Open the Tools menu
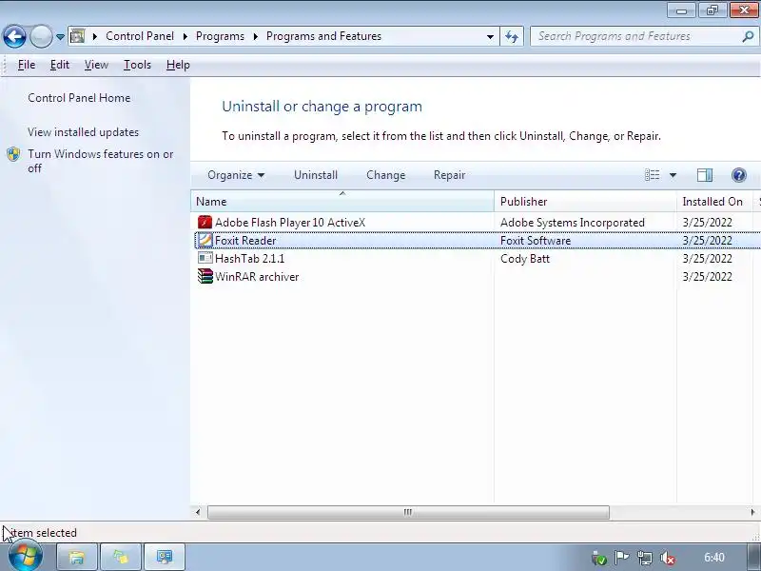This screenshot has height=571, width=761. (x=137, y=65)
